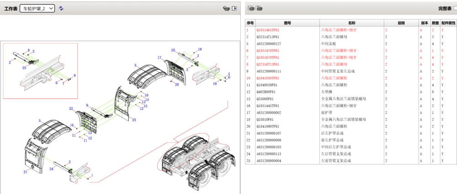Click red part number Q1841030TF61

(267, 78)
